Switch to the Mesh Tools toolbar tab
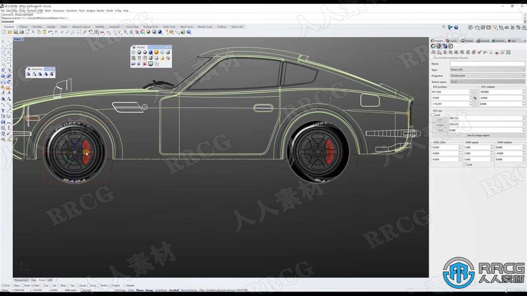Screen dimensions: 527x296 (187, 27)
